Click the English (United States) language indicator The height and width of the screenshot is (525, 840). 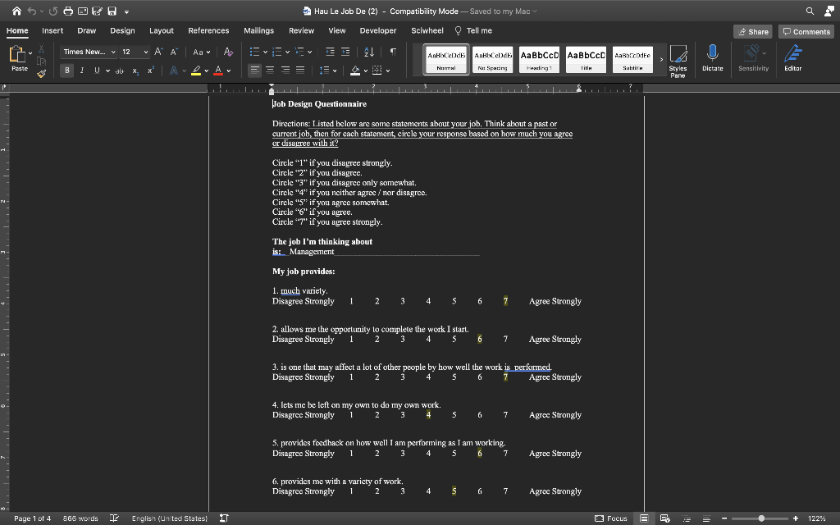pos(169,518)
